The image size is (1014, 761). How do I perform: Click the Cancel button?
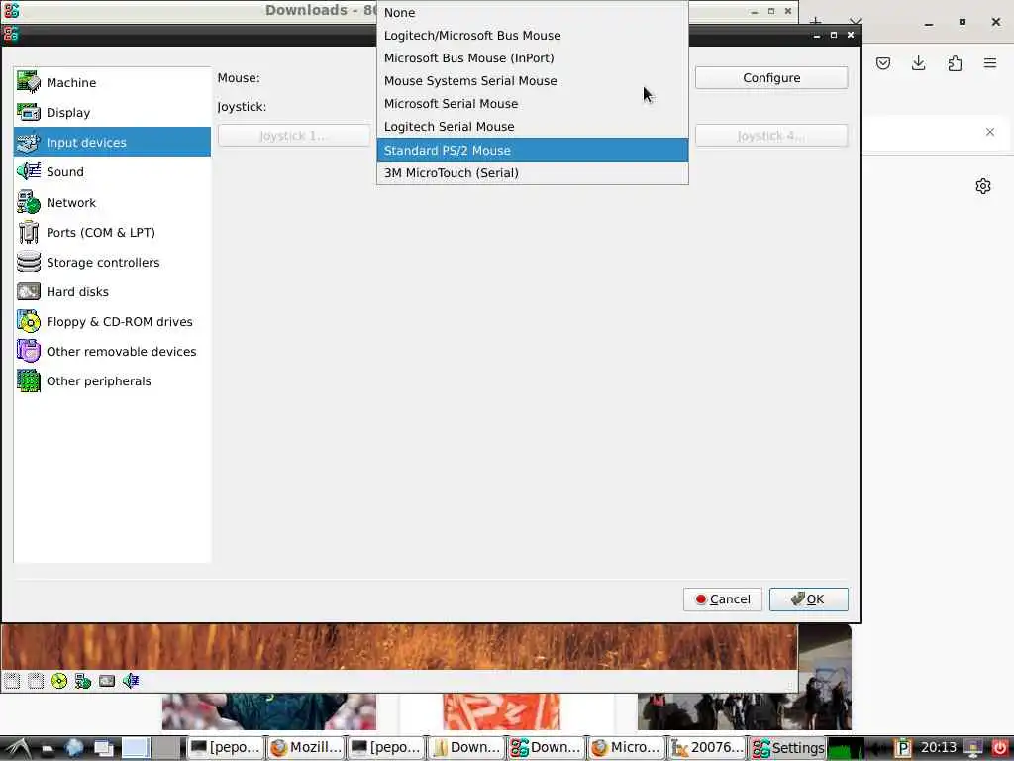[722, 599]
